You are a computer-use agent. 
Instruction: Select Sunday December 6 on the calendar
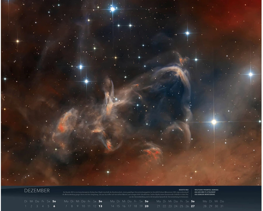pos(54,206)
